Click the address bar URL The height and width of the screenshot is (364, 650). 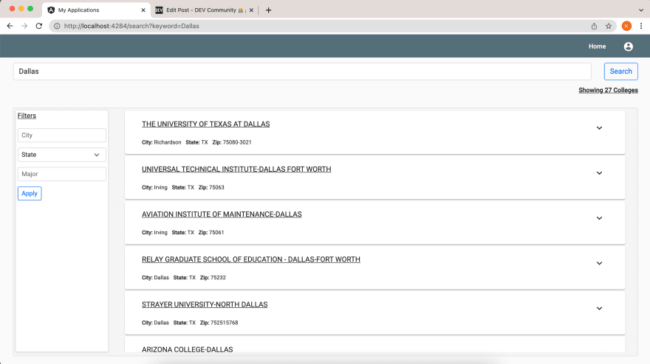tap(131, 26)
